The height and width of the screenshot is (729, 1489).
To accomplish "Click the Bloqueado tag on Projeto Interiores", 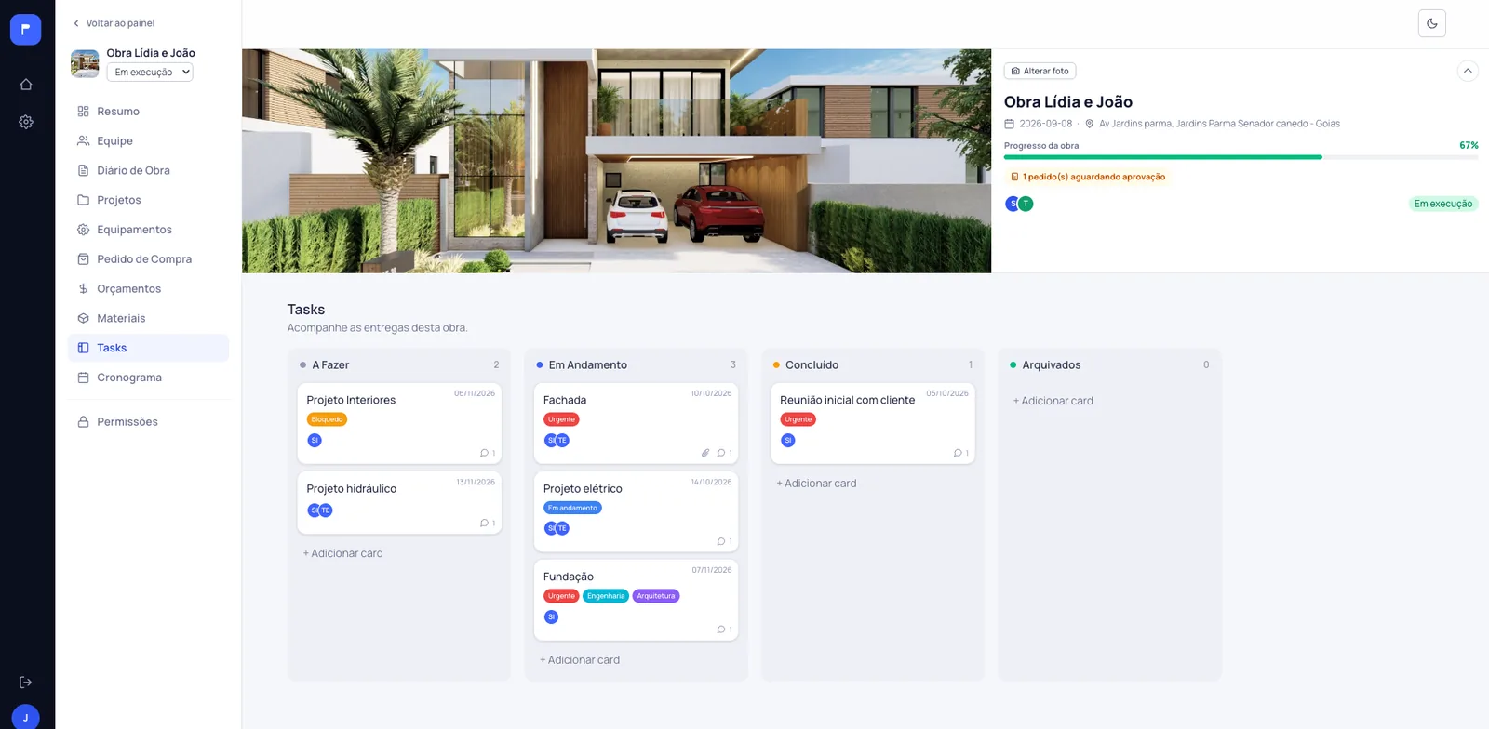I will click(327, 419).
